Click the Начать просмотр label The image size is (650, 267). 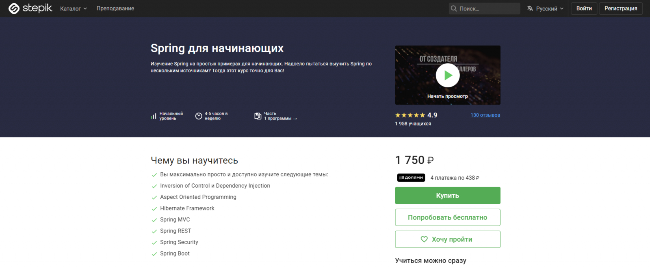[448, 96]
